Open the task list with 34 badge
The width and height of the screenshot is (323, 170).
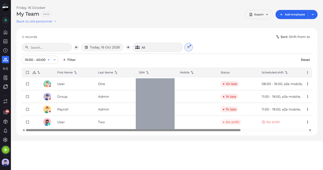click(6, 112)
